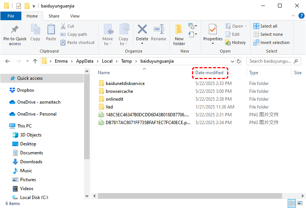Sort by the Type column header

click(x=254, y=73)
